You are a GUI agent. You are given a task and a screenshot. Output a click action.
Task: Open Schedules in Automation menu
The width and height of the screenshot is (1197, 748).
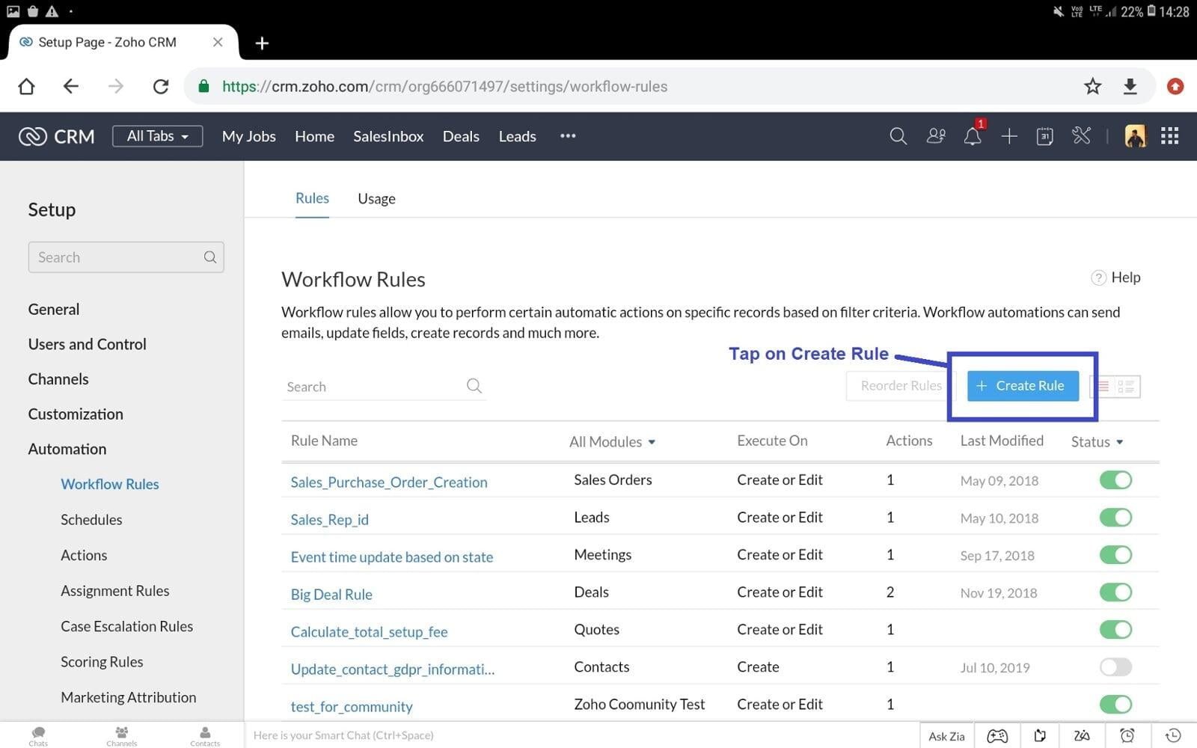click(91, 520)
